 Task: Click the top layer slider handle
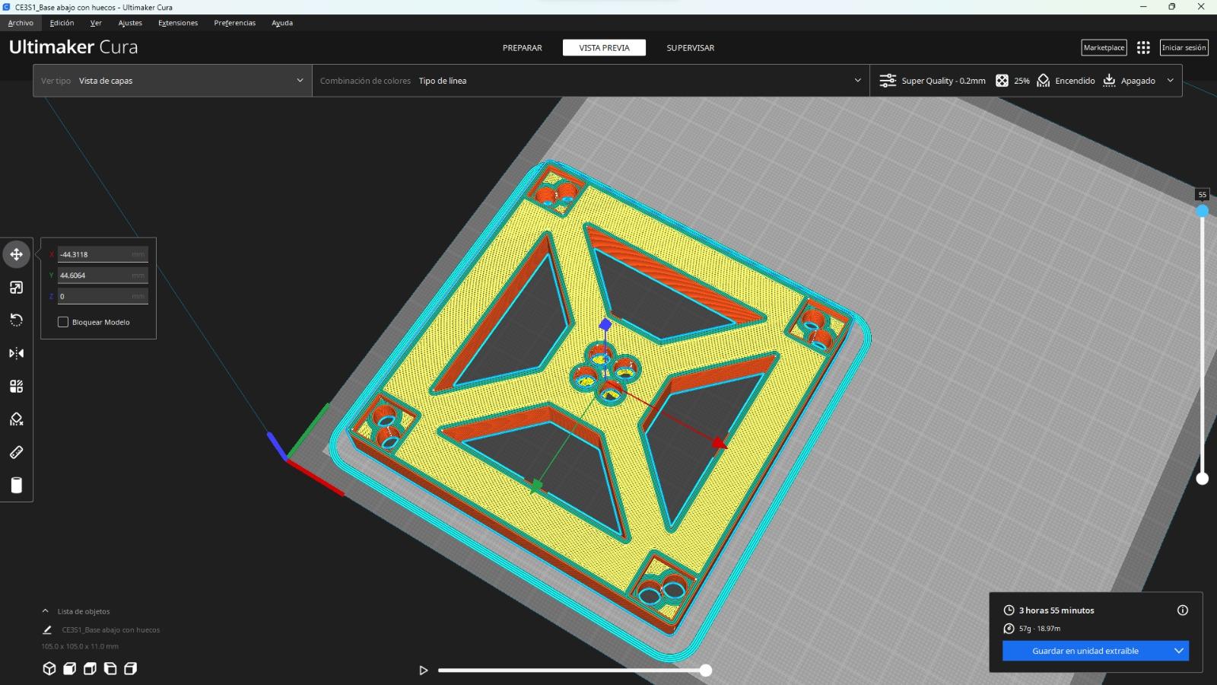1203,211
